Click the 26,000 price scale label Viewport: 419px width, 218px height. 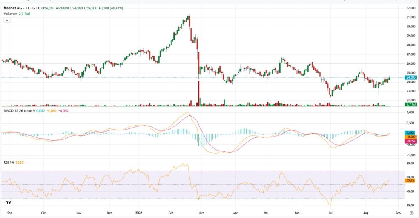point(411,63)
